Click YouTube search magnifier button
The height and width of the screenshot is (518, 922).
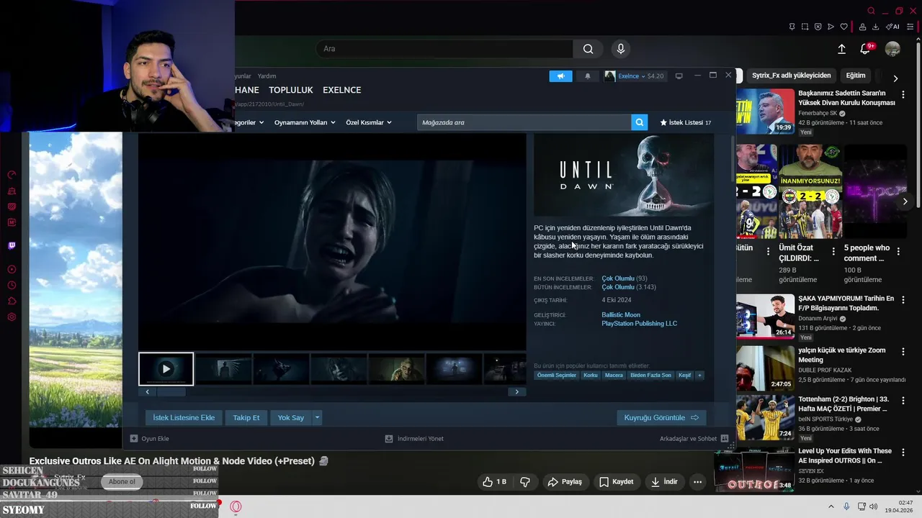click(x=588, y=49)
